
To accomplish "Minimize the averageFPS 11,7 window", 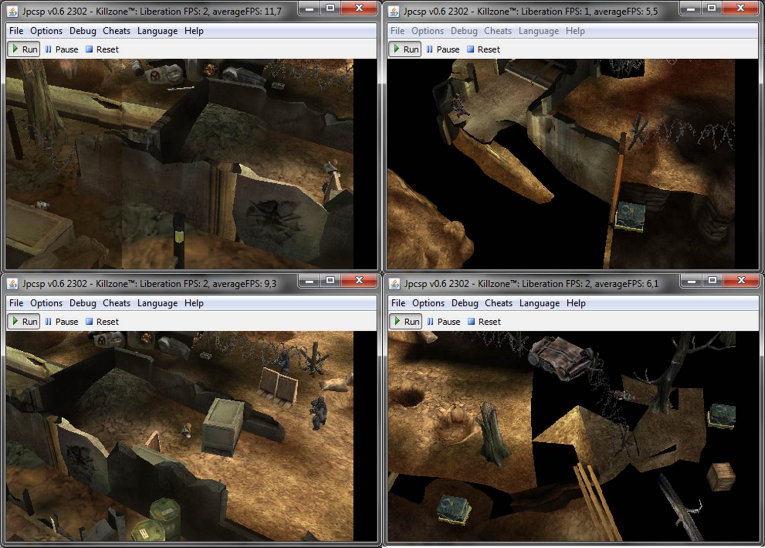I will 310,8.
